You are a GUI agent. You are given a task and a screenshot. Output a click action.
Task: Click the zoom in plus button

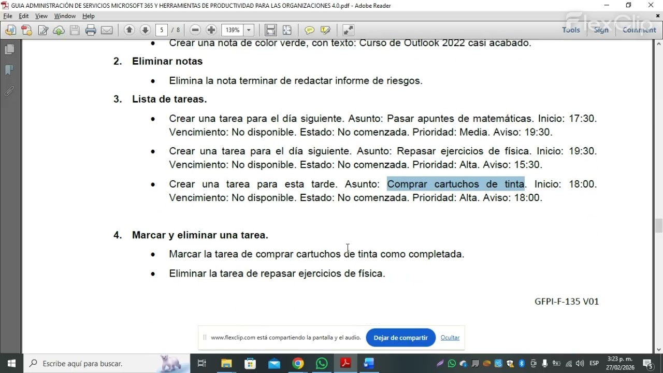tap(211, 30)
